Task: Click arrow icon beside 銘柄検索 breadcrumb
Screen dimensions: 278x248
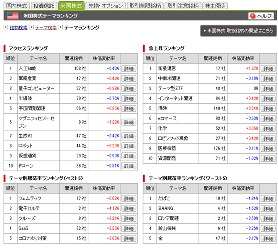Action: (x=6, y=27)
